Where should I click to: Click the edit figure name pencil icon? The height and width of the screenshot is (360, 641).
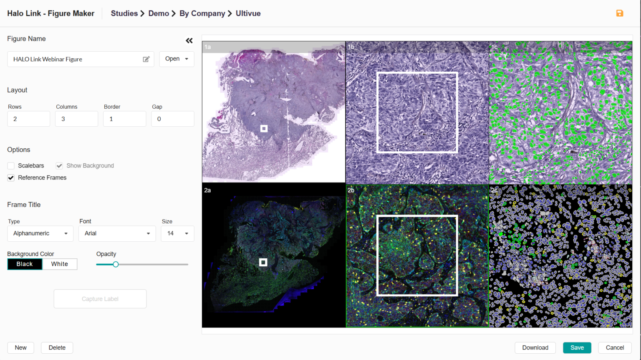coord(146,59)
